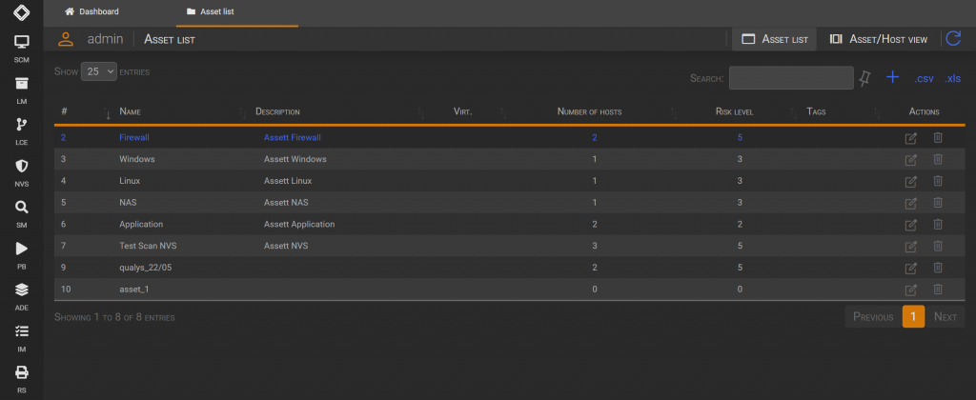Viewport: 976px width, 400px height.
Task: Click the Assett Firewall description
Action: click(x=293, y=137)
